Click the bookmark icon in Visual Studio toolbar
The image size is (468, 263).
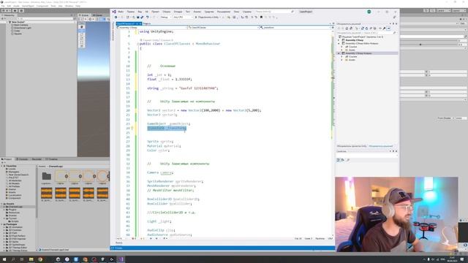click(261, 18)
